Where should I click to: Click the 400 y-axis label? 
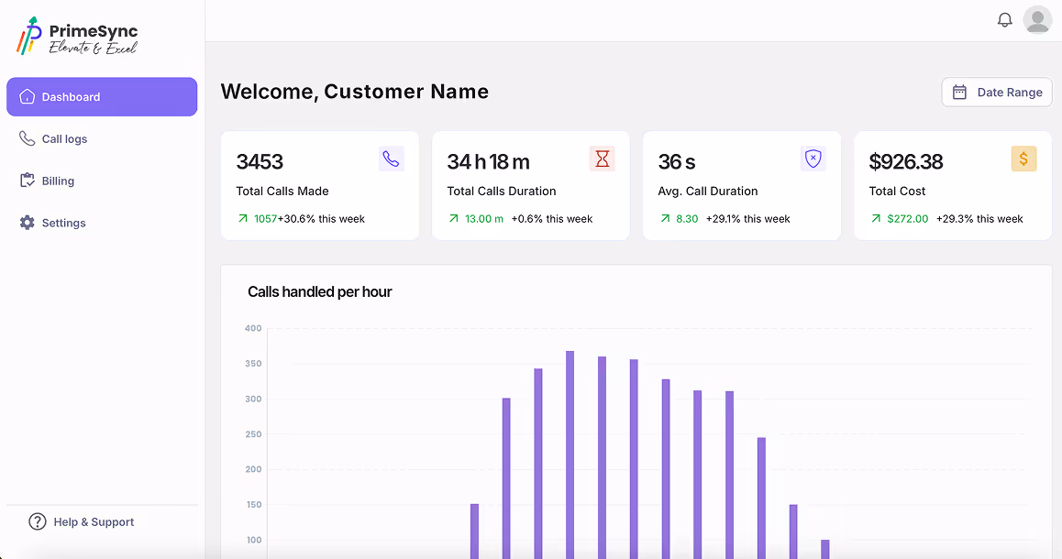pos(253,328)
